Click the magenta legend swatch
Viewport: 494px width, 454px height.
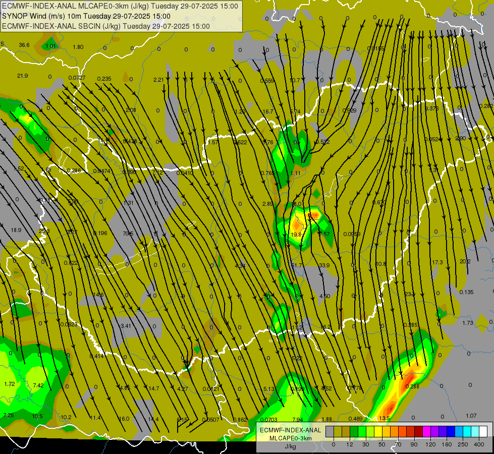point(427,431)
